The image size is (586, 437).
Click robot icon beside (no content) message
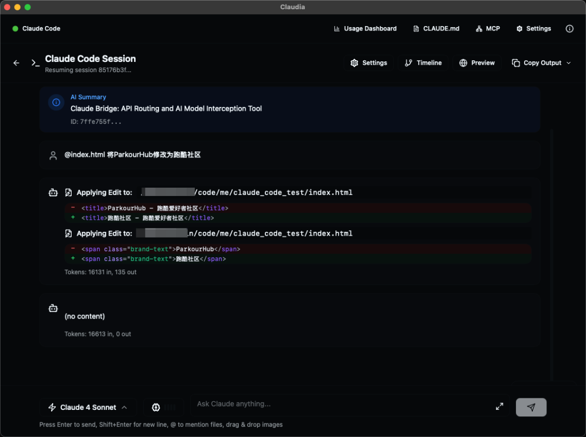[53, 308]
